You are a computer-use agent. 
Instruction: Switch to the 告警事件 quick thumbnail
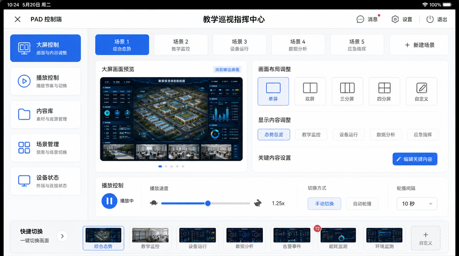click(292, 238)
